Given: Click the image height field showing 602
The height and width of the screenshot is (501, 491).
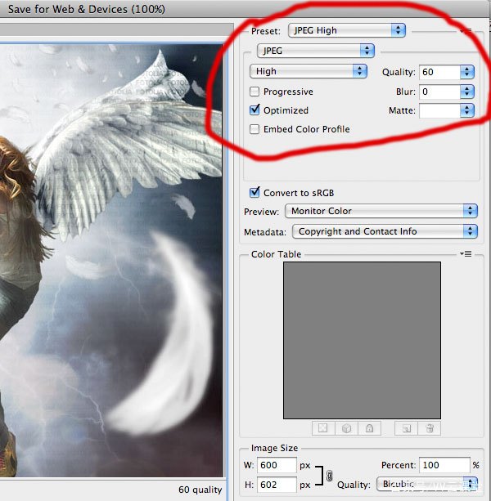Looking at the screenshot, I should (x=277, y=485).
